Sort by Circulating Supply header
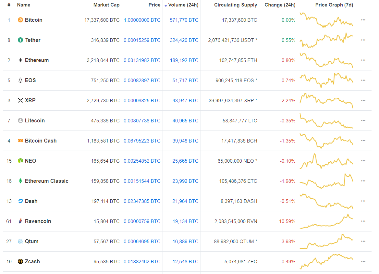 pos(236,5)
